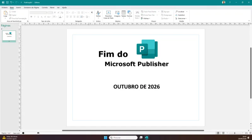This screenshot has height=140, width=252.
Task: Click the Agrupar group command
Action: click(x=165, y=12)
